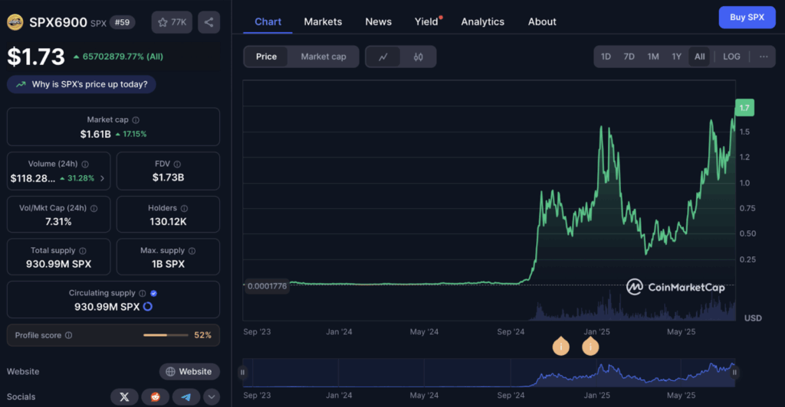Open chart more options menu
This screenshot has height=407, width=785.
[764, 57]
